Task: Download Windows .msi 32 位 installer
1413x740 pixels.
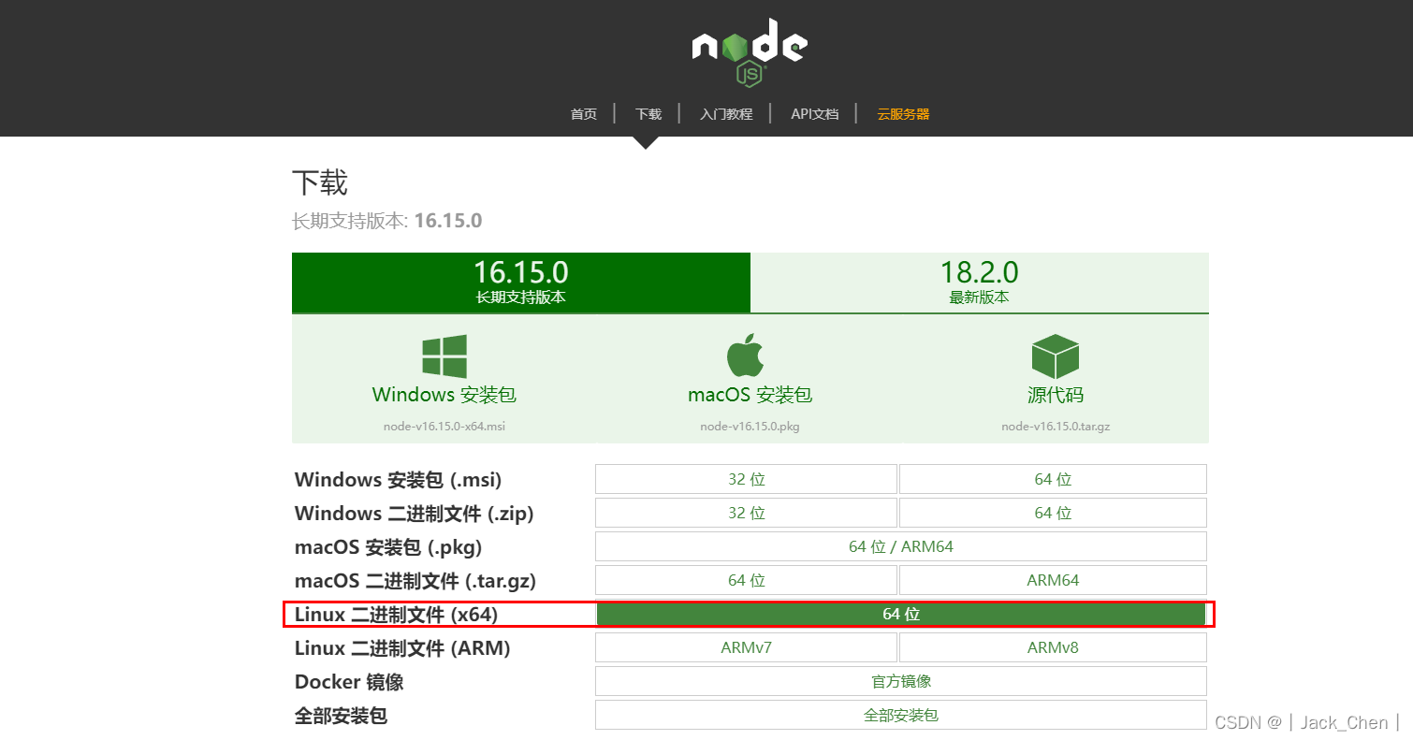Action: (x=746, y=479)
